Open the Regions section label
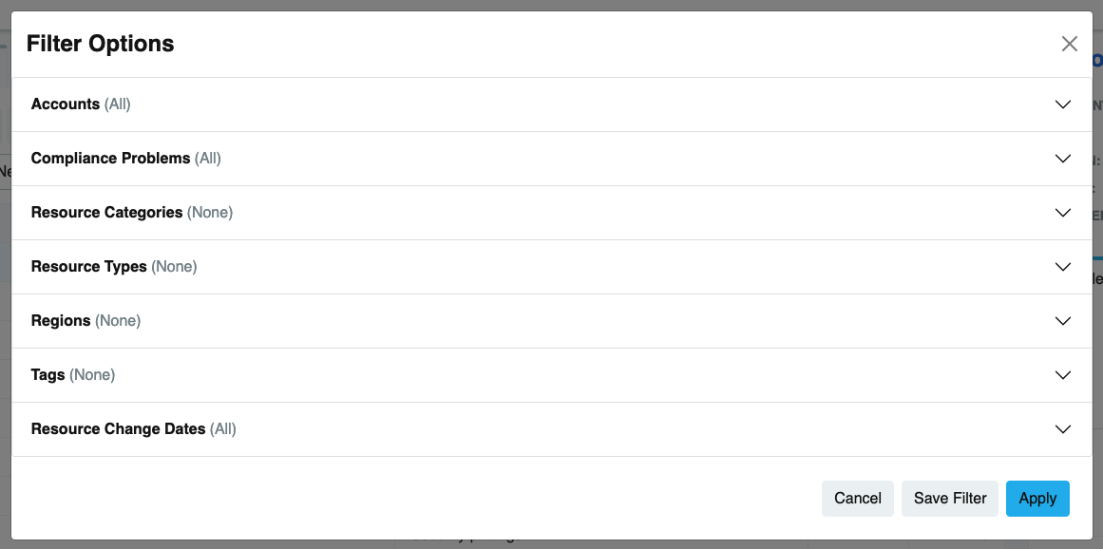1103x549 pixels. tap(61, 321)
